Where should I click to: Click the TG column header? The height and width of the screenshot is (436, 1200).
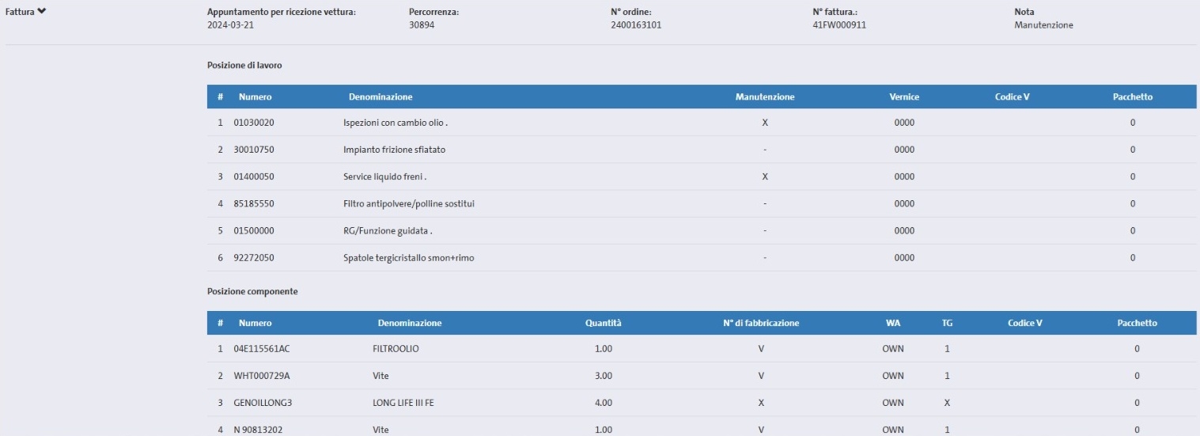coord(947,323)
